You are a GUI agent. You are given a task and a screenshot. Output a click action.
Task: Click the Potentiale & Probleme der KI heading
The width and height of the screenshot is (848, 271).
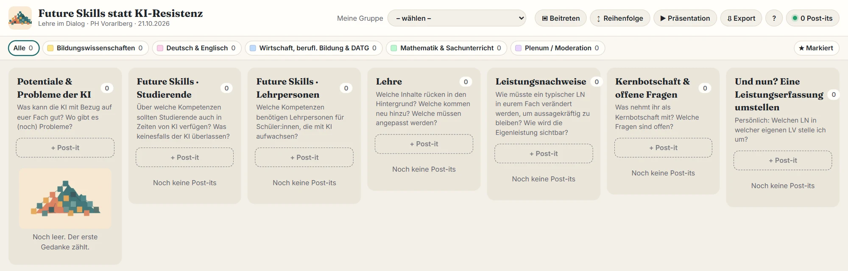point(54,88)
